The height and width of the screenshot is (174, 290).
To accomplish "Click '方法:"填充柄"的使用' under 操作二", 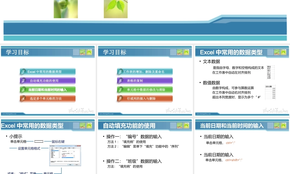I will [125, 166].
